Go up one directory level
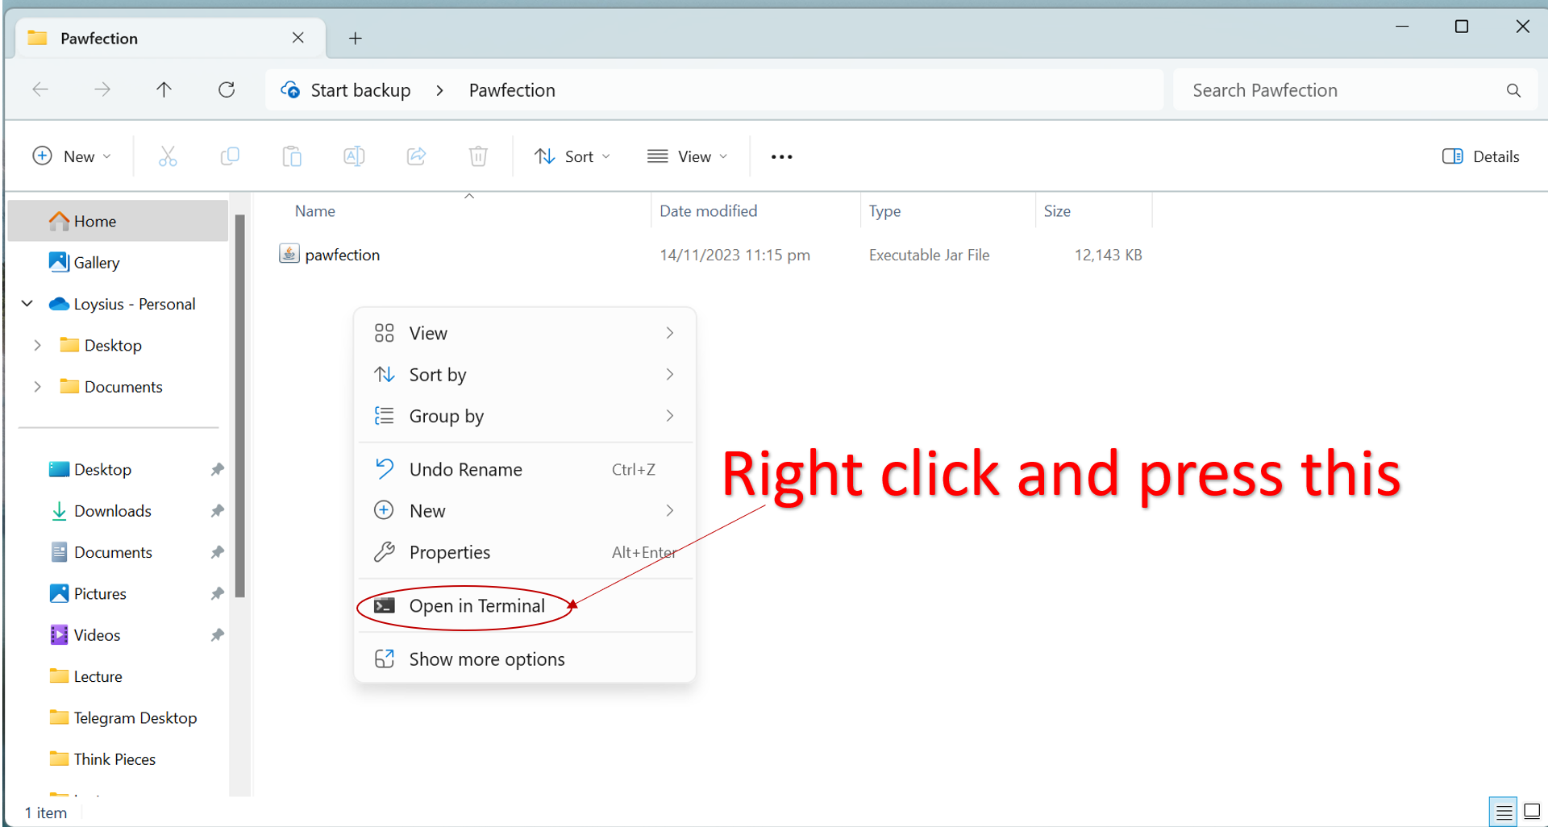 click(164, 89)
